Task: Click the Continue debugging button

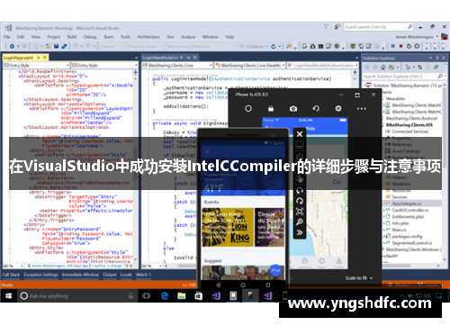Action: pyautogui.click(x=254, y=46)
